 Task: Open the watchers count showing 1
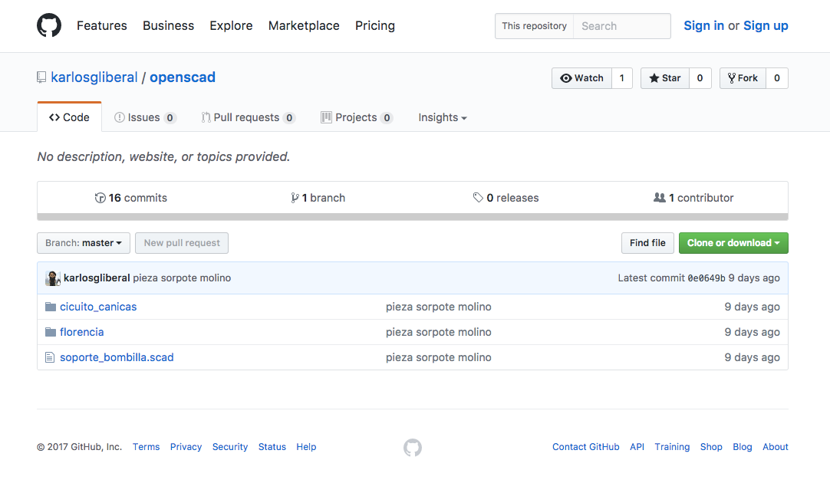click(622, 78)
